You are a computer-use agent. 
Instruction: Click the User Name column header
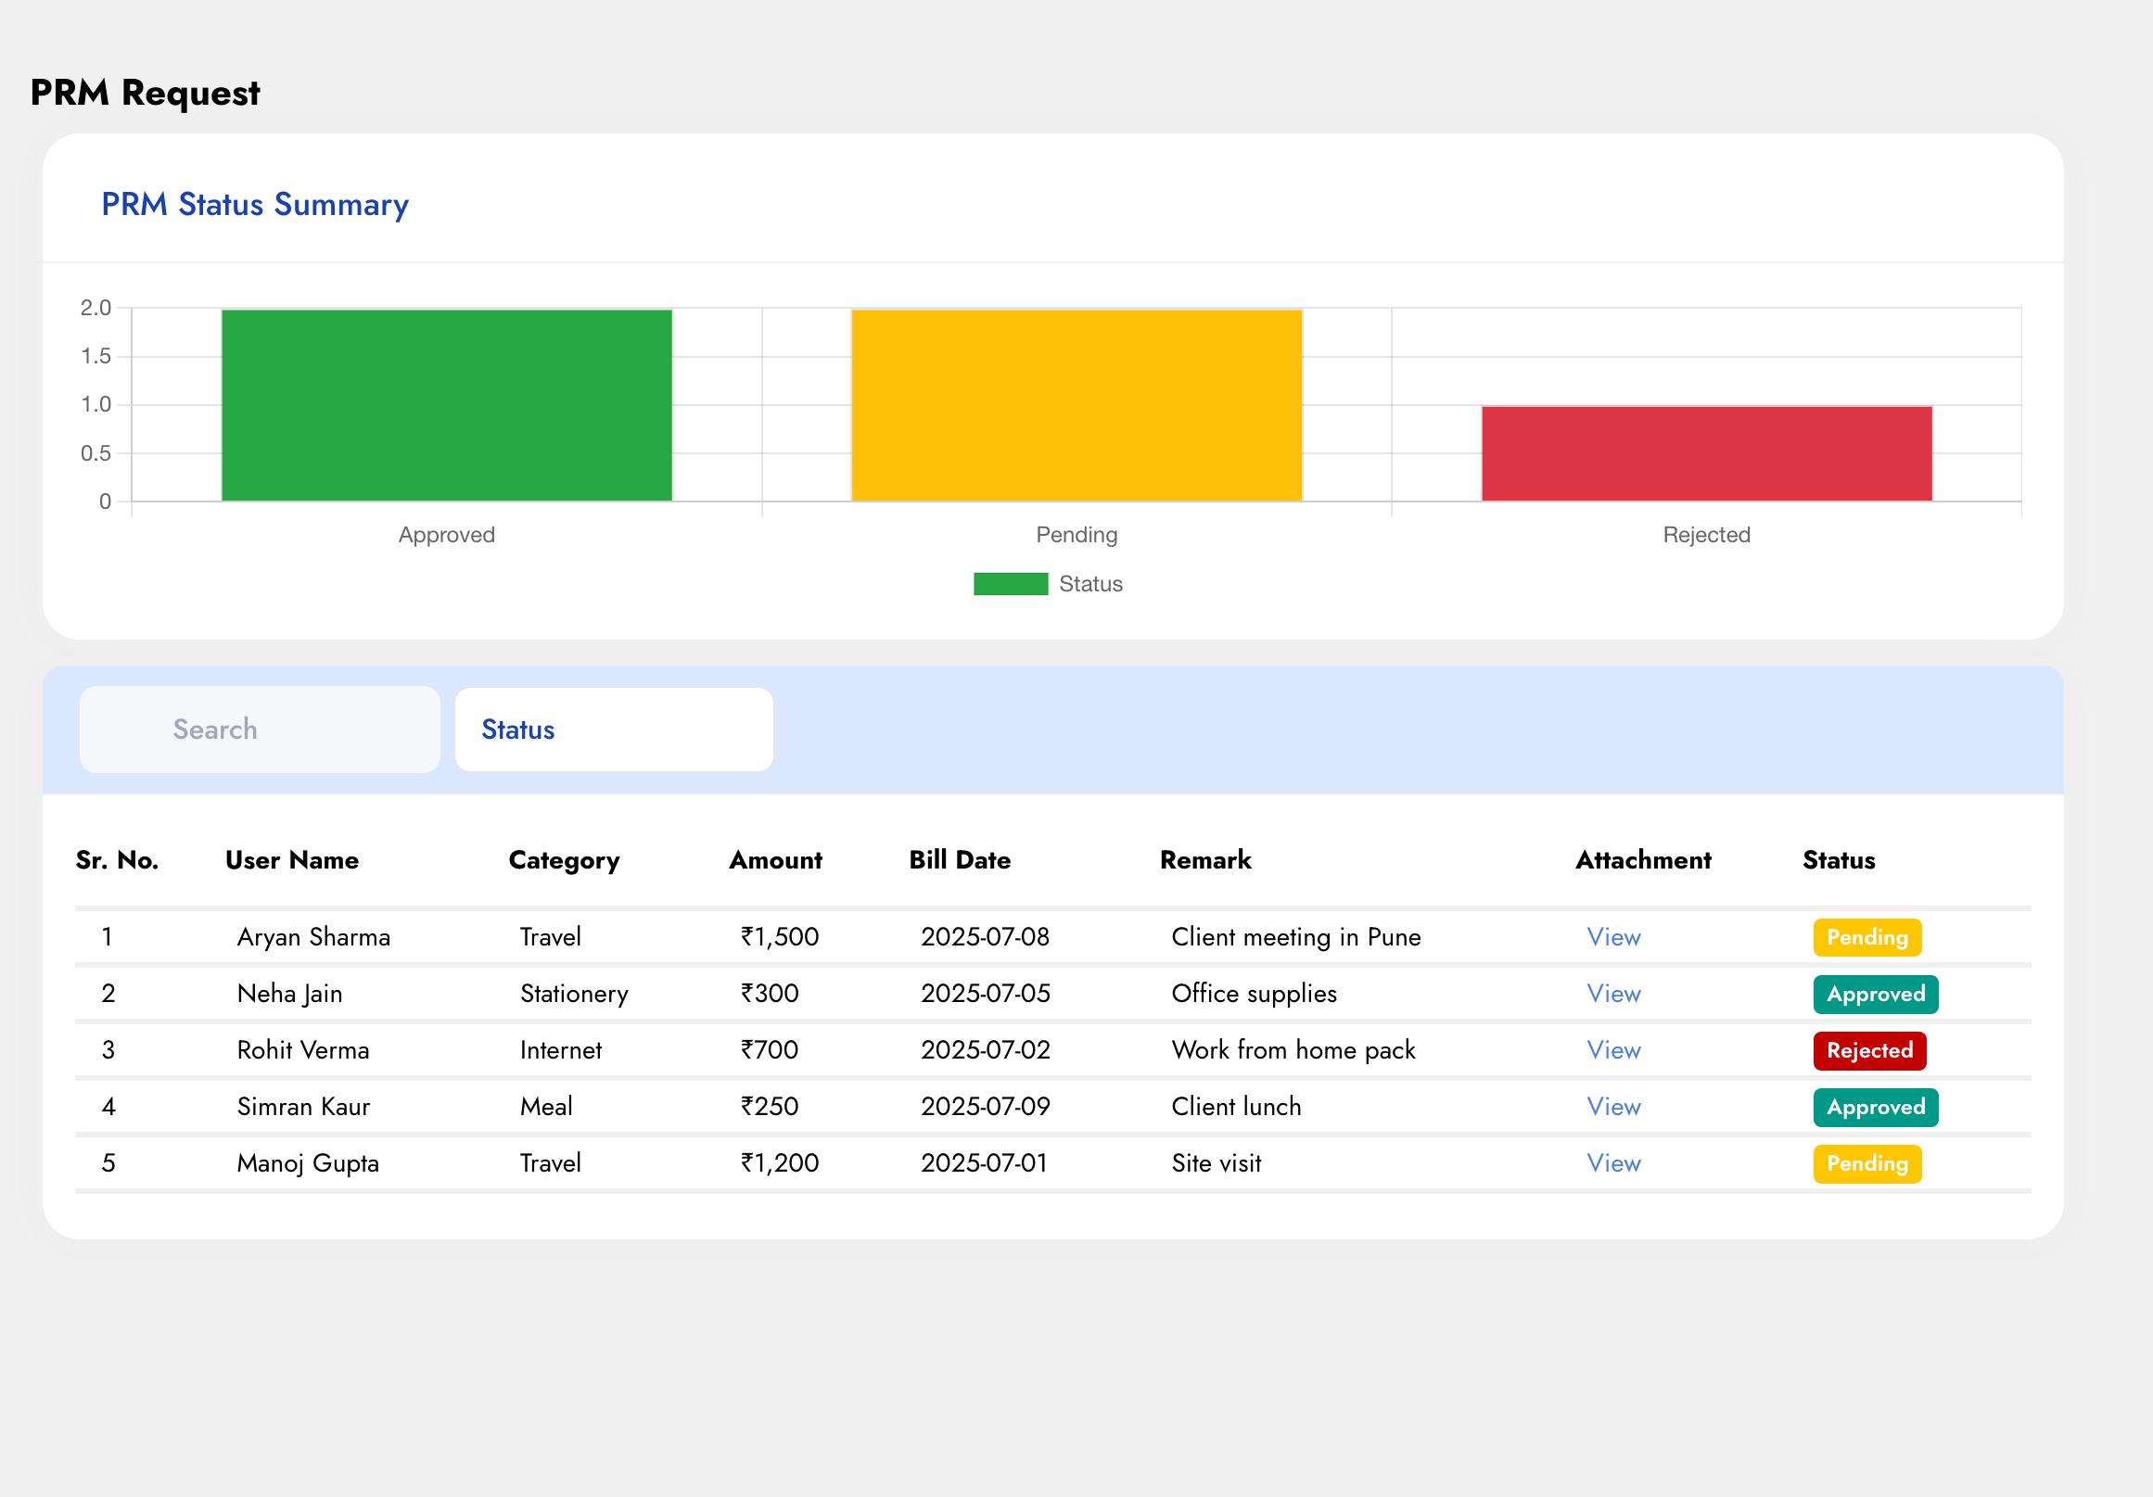tap(292, 860)
